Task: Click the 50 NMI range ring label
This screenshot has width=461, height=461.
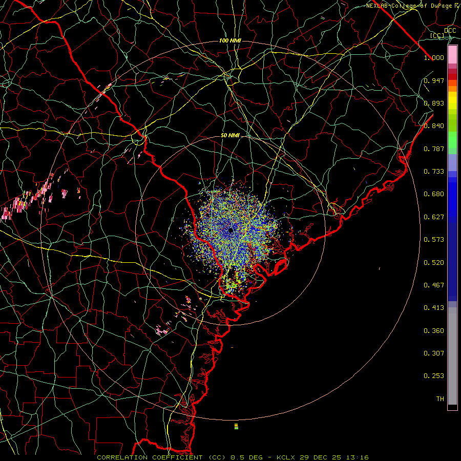Action: click(x=230, y=136)
